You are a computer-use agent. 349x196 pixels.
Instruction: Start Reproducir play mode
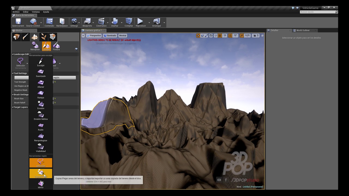[140, 23]
